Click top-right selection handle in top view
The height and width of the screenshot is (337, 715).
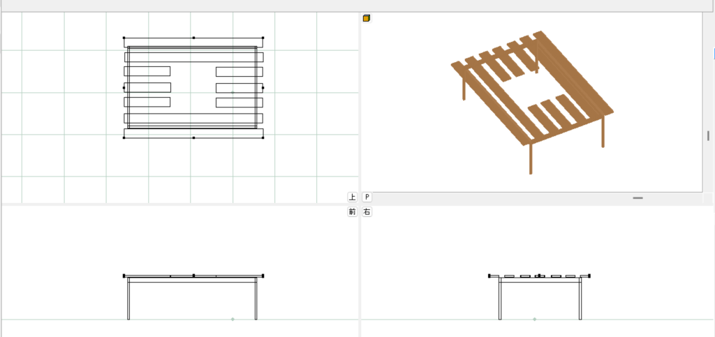(263, 38)
